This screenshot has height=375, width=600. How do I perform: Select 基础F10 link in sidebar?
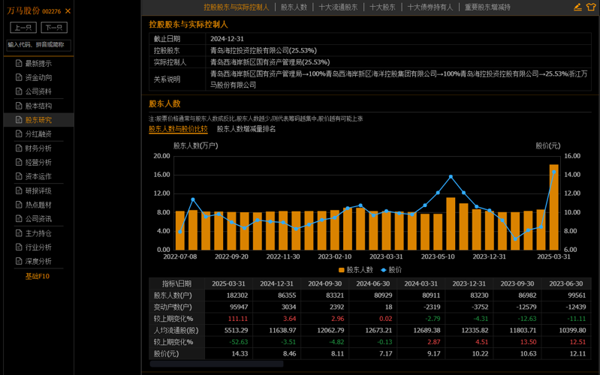coord(38,276)
